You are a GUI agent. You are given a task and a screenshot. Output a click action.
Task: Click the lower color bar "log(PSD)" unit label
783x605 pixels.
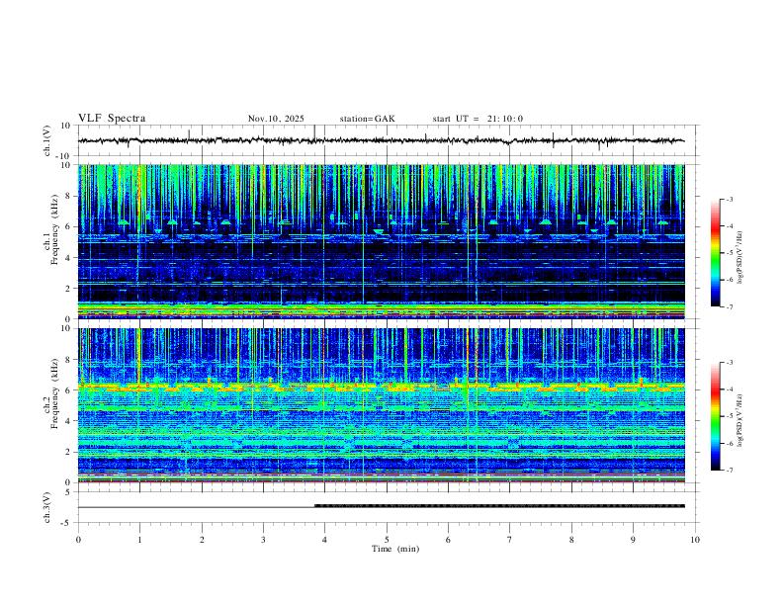(x=739, y=420)
